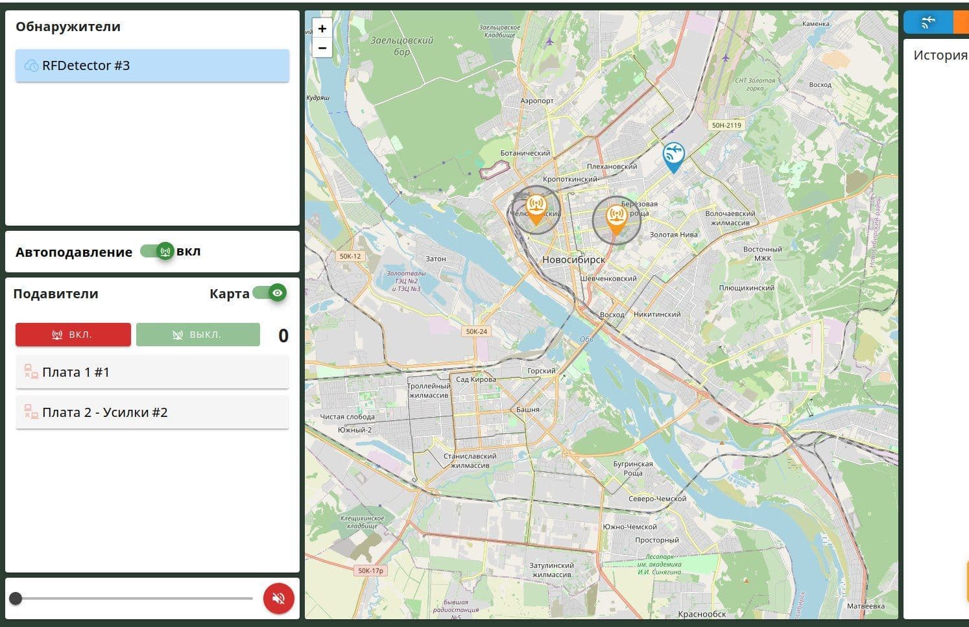This screenshot has width=969, height=627.
Task: Toggle the Автоподавление switch
Action: point(158,251)
